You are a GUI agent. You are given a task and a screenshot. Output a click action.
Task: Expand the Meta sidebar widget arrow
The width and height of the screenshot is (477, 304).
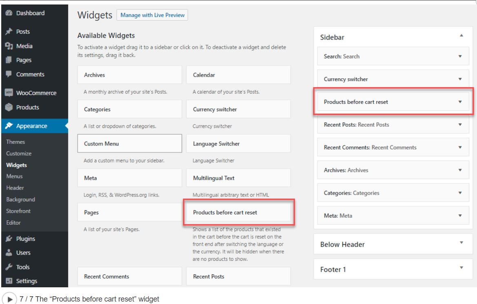[460, 216]
